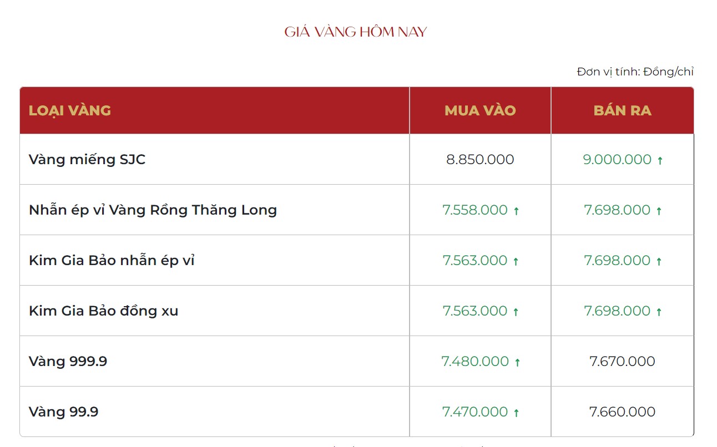Click up arrow by Kim Gia Bảo nhẫn buy price
717x447 pixels.
[x=516, y=262]
